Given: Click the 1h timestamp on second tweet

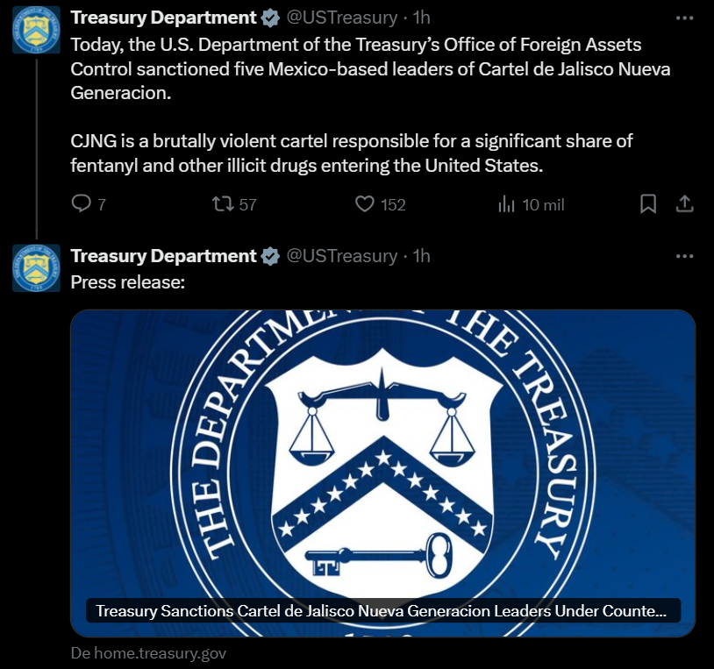Looking at the screenshot, I should (x=421, y=256).
